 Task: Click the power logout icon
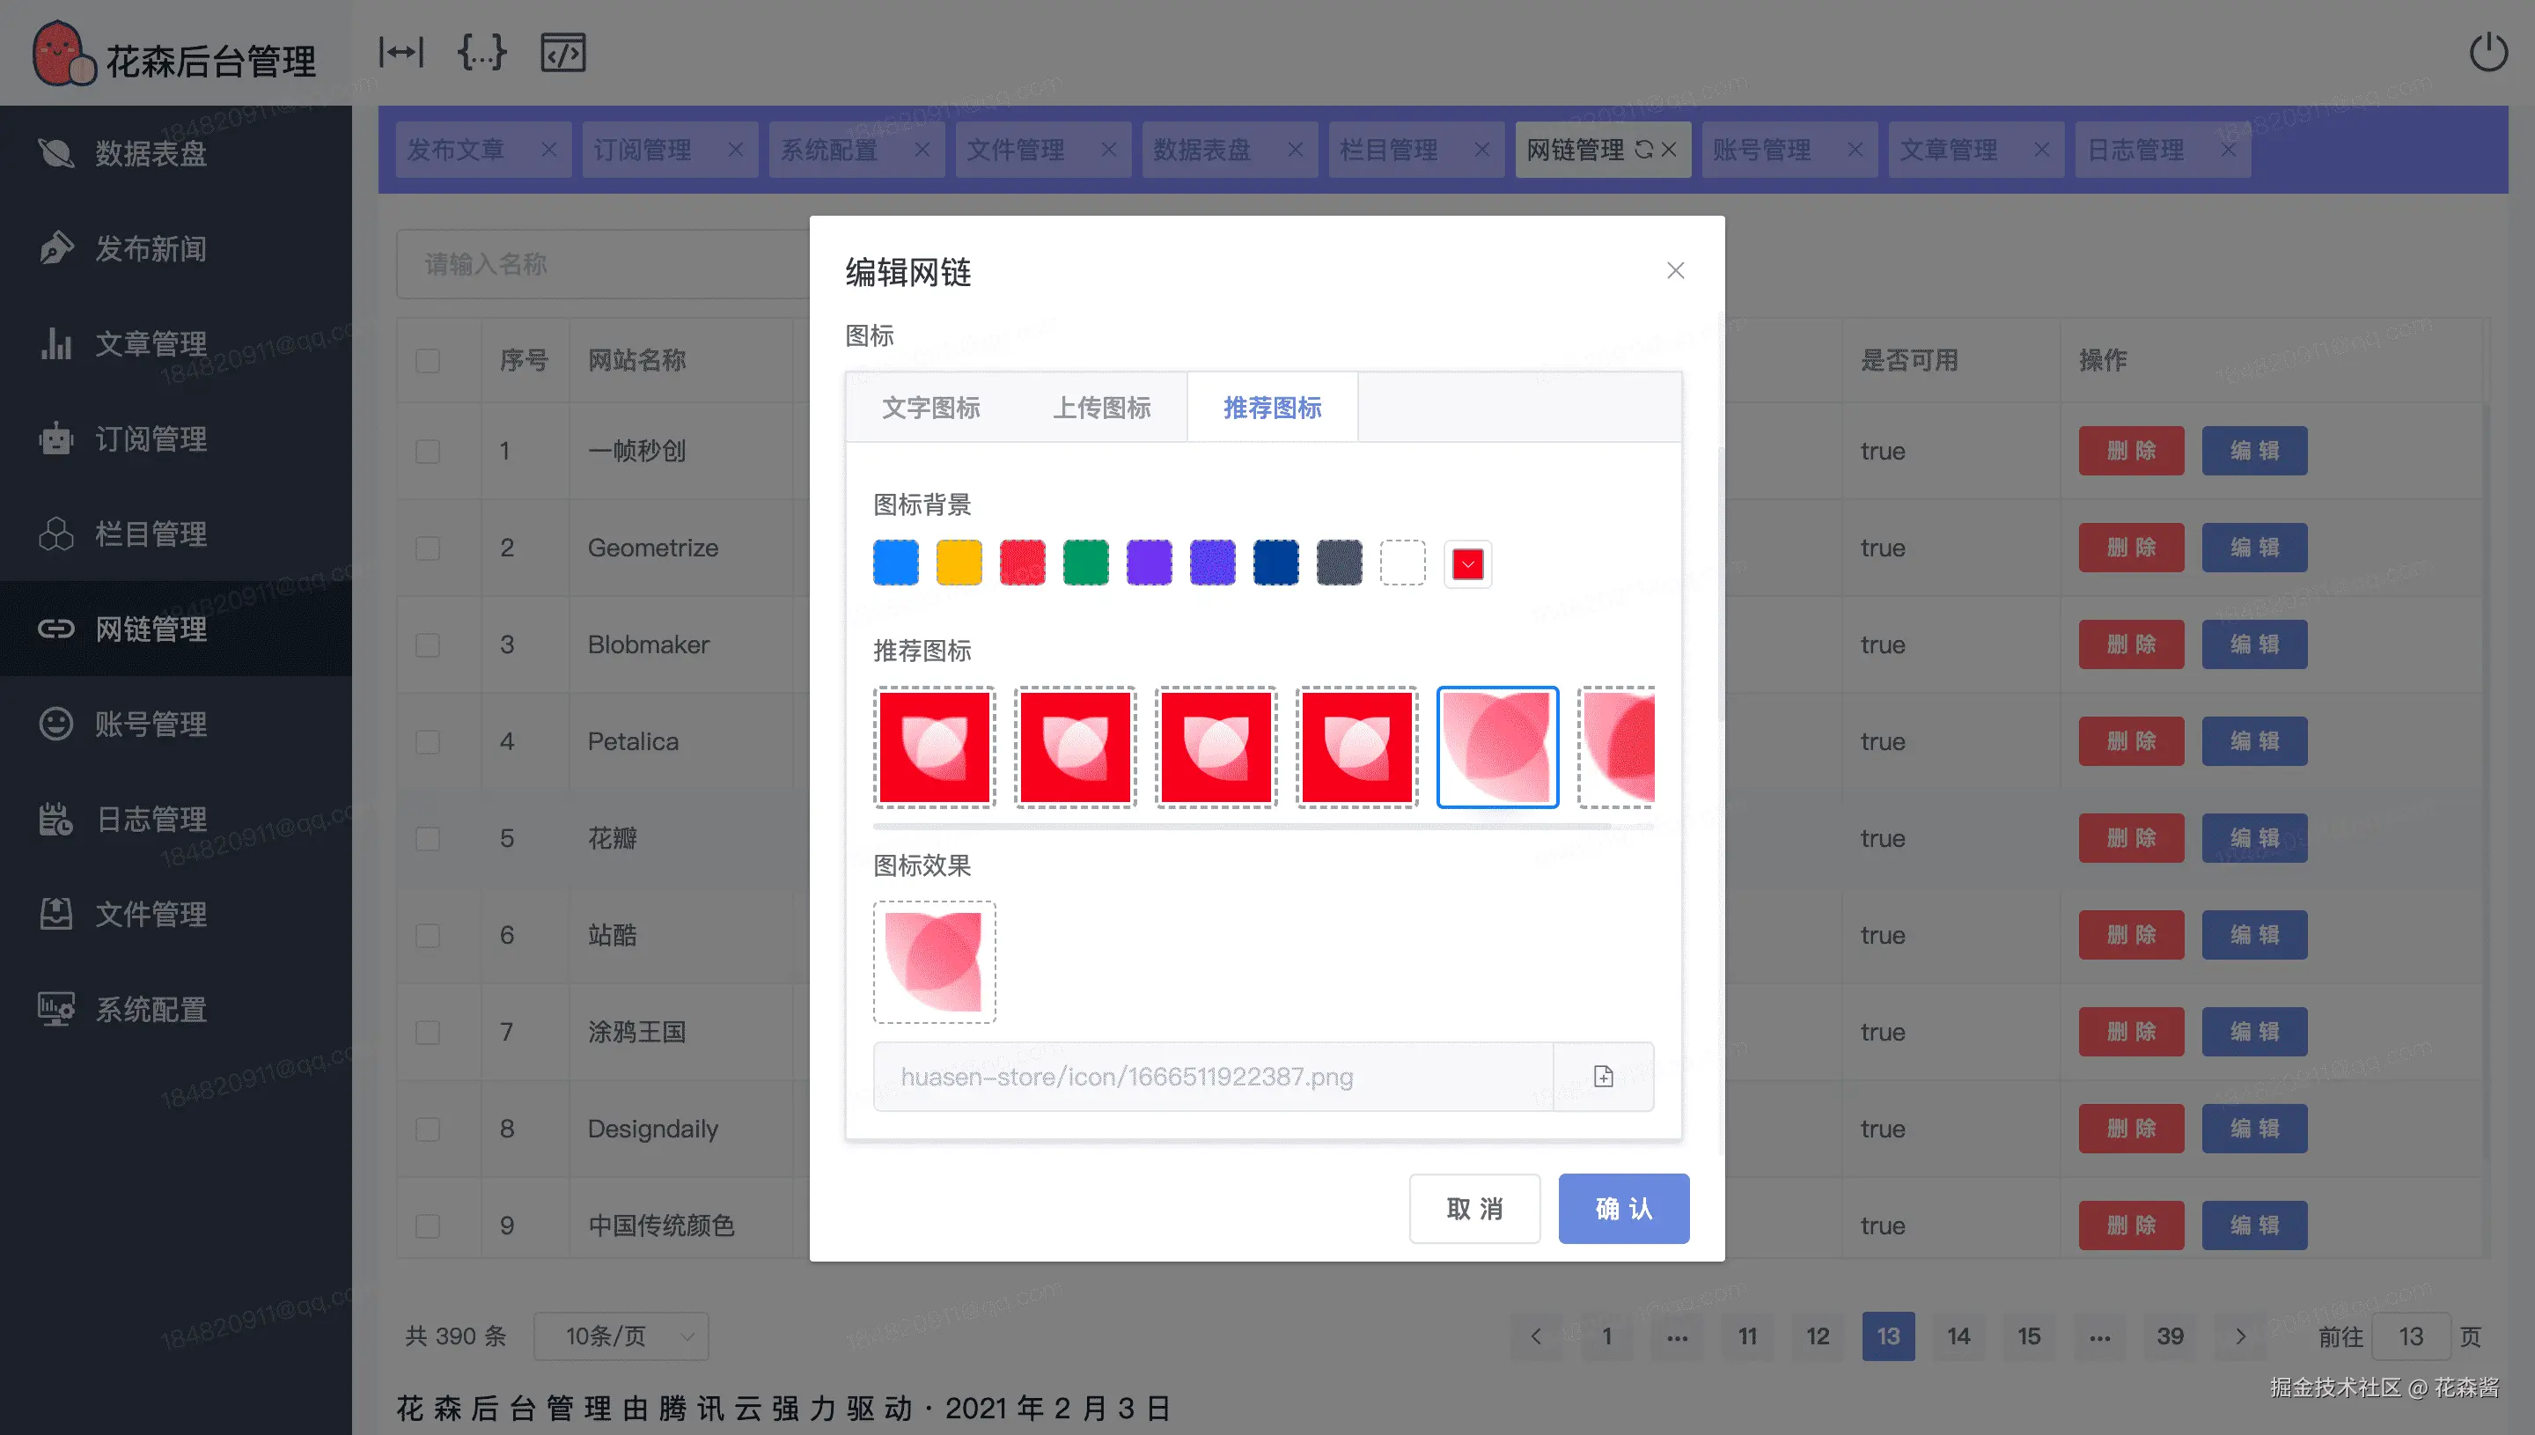click(x=2487, y=53)
